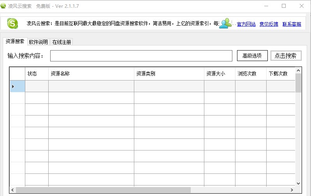Click the scrolling 凌风云搜索 description text
This screenshot has width=311, height=196.
[123, 24]
